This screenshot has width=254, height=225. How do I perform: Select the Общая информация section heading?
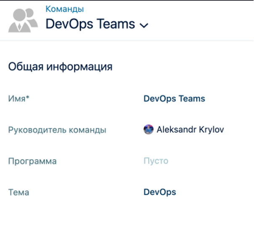[60, 67]
